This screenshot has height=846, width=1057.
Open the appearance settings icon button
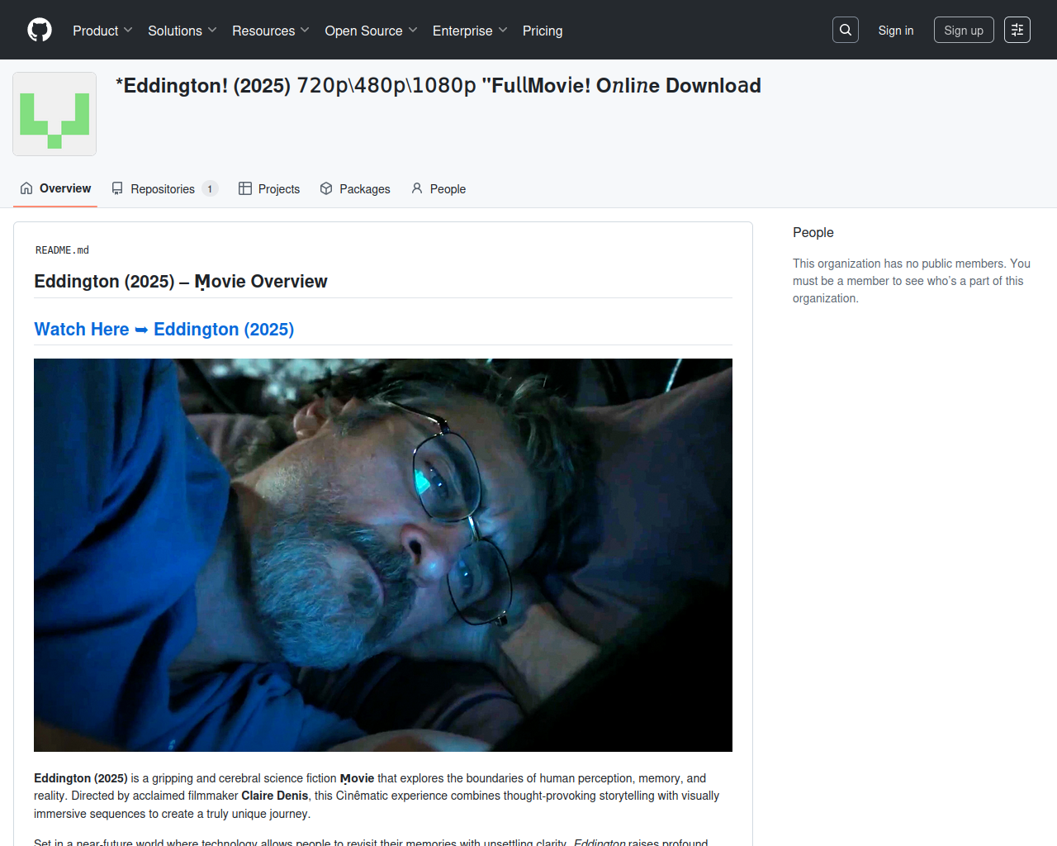coord(1017,30)
